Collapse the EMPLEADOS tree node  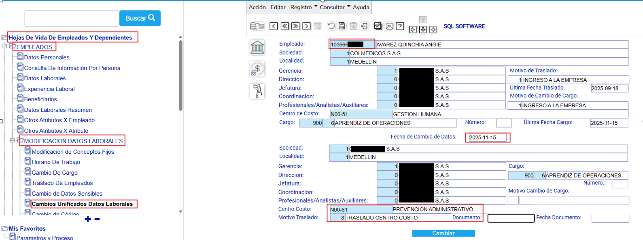pyautogui.click(x=5, y=46)
